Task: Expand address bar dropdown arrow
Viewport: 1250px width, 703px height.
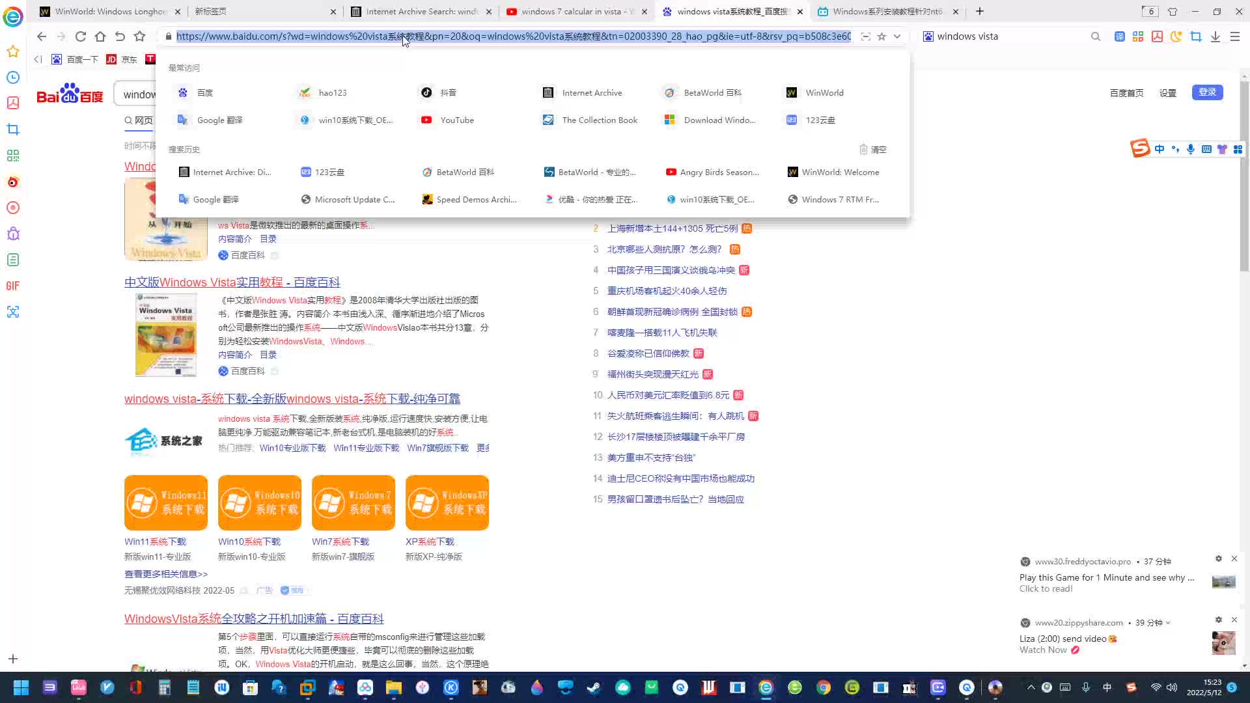Action: point(897,36)
